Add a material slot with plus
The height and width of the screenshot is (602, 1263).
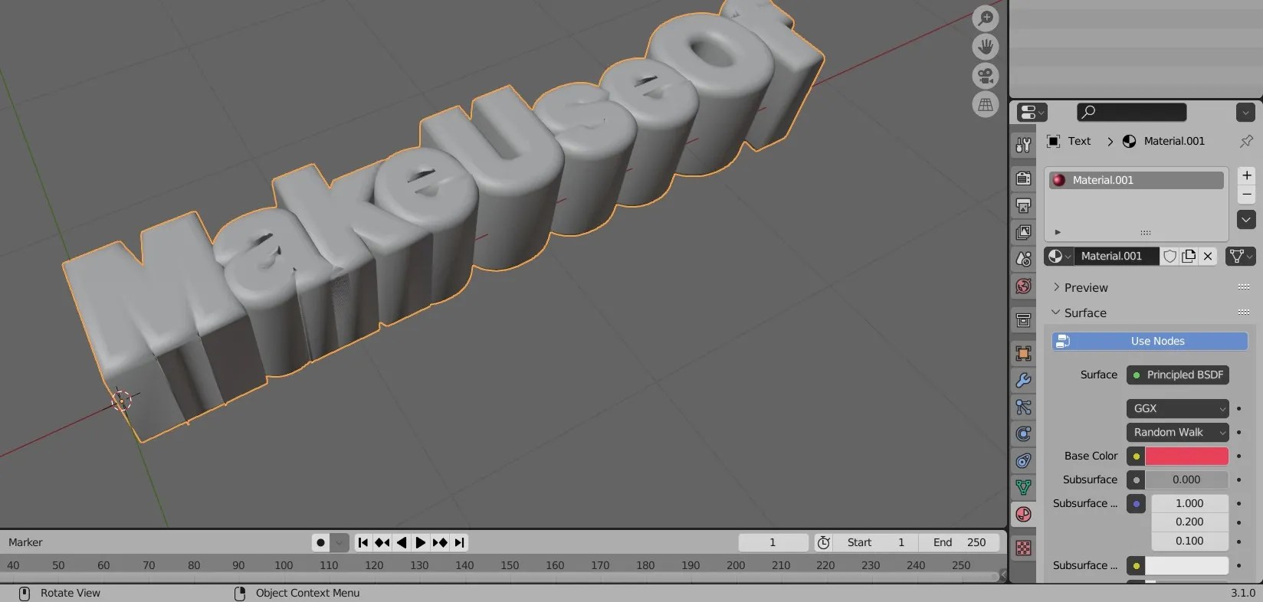click(1246, 175)
